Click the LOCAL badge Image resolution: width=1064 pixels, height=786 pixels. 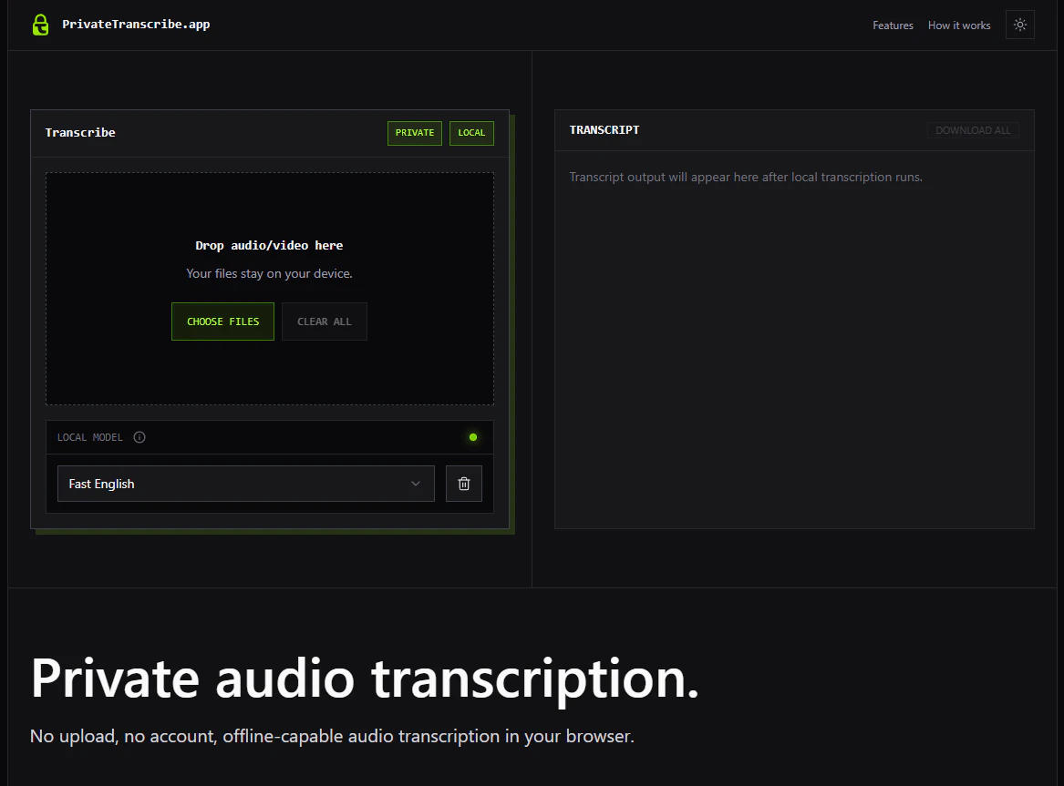click(471, 134)
